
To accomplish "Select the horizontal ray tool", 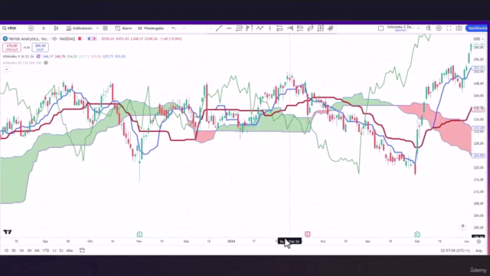I will [x=229, y=28].
